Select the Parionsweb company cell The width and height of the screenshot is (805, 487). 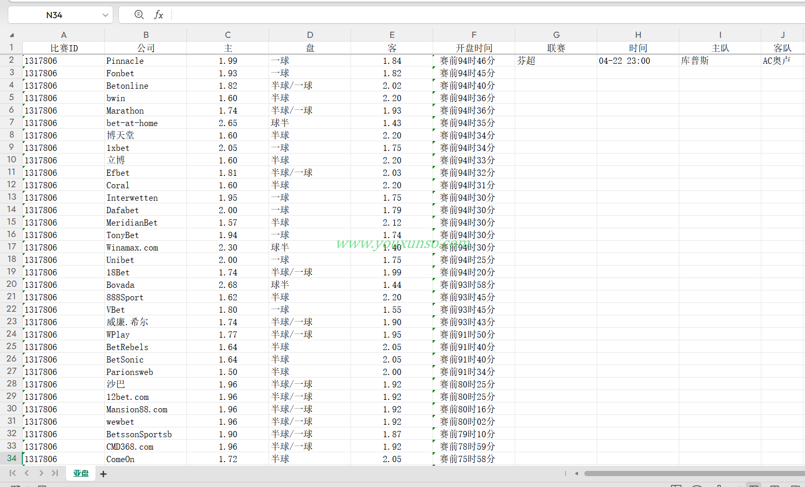tap(146, 372)
